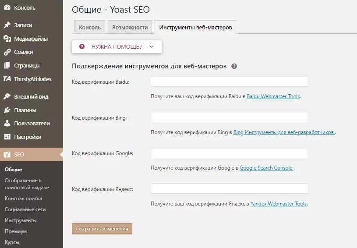
Task: Click the settings icon beside Настройки
Action: pos(7,137)
